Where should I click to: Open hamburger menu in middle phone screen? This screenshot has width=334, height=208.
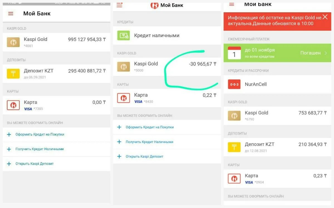(119, 5)
